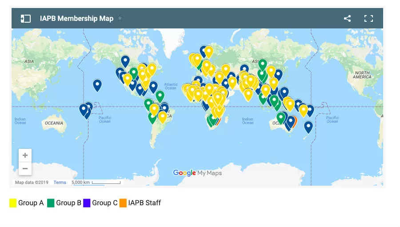Click the OCEANIA label on the map
The image size is (400, 227).
point(54,123)
